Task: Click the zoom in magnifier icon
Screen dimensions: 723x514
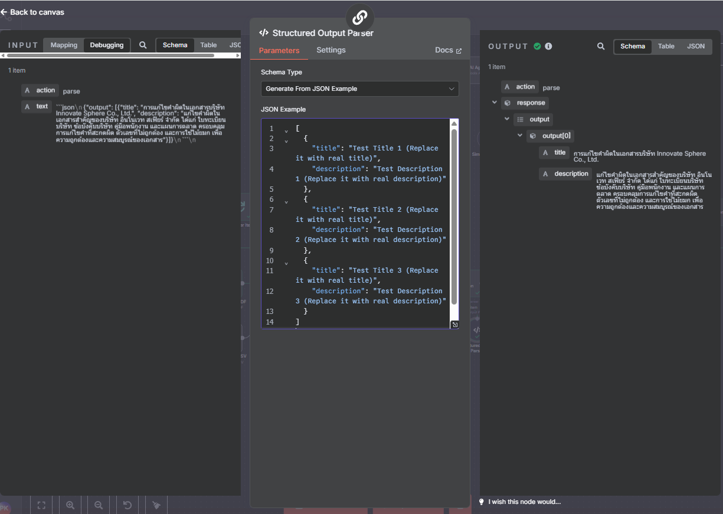Action: [70, 505]
